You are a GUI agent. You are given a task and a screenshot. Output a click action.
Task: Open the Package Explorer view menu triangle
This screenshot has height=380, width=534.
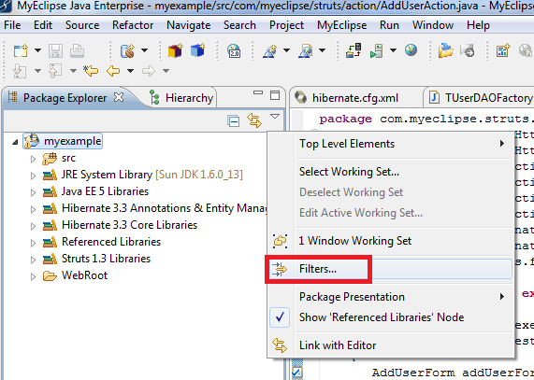(x=275, y=117)
